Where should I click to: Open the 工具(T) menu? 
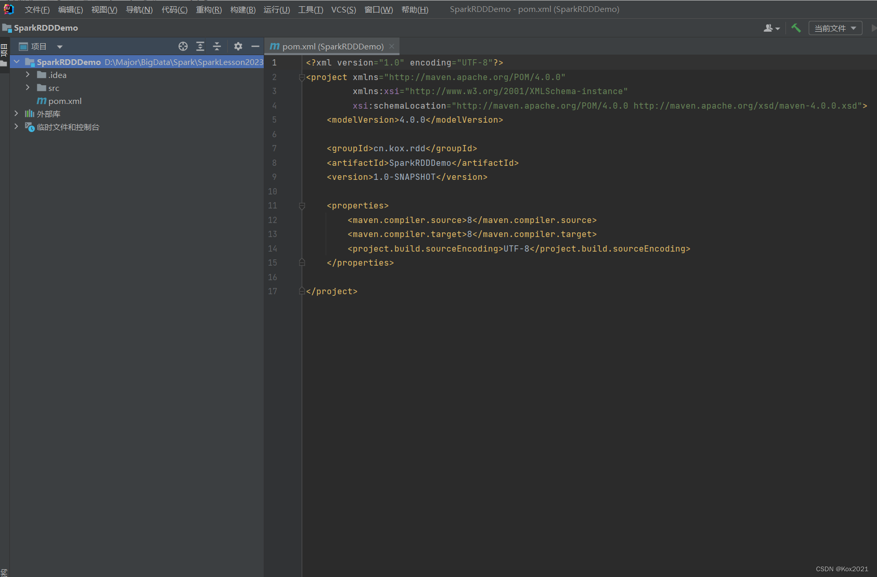point(311,9)
